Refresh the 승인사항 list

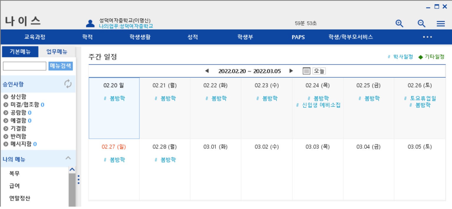tap(68, 84)
